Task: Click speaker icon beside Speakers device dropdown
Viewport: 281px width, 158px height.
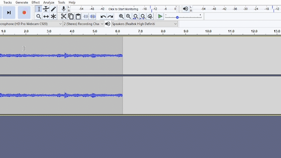Action: coord(108,24)
